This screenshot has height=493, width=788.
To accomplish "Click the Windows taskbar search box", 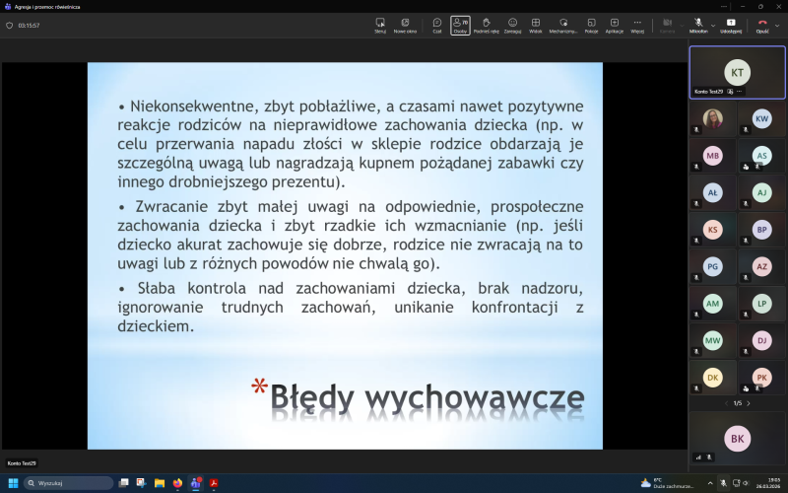I will point(69,483).
